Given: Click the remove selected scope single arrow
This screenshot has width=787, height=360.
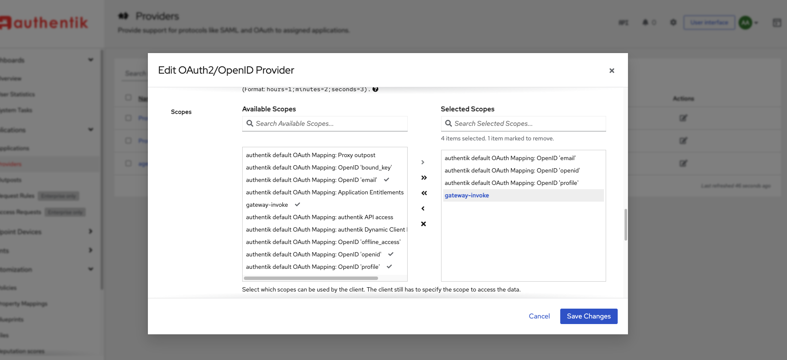Looking at the screenshot, I should [423, 208].
